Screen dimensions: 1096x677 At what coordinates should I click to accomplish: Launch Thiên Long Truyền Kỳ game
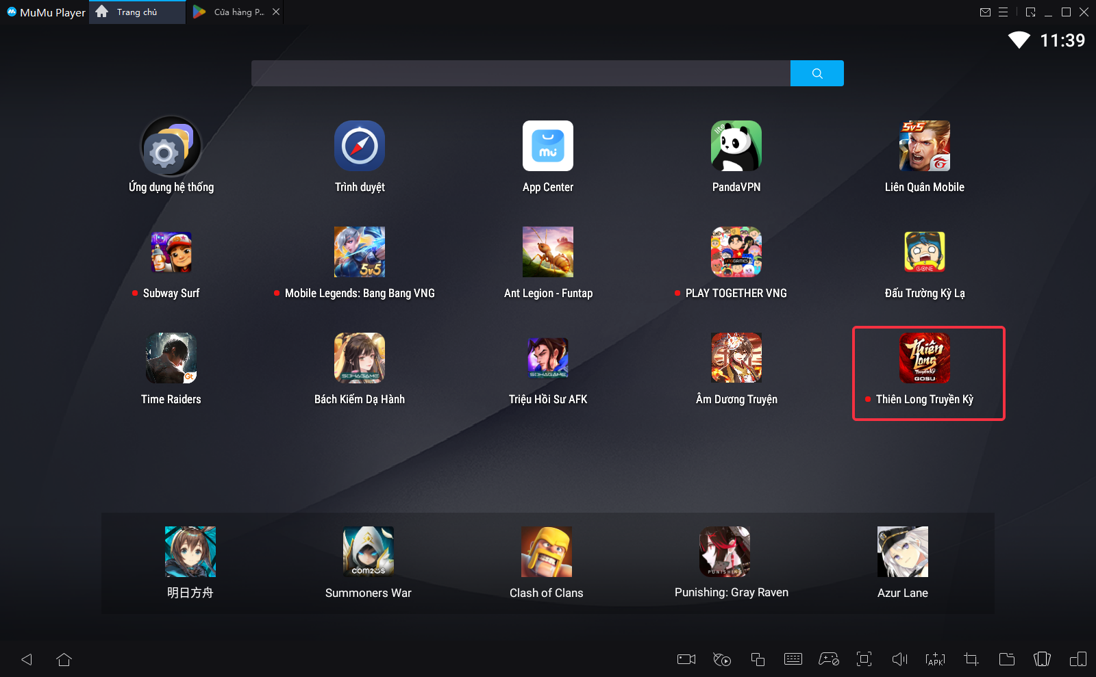(x=924, y=358)
